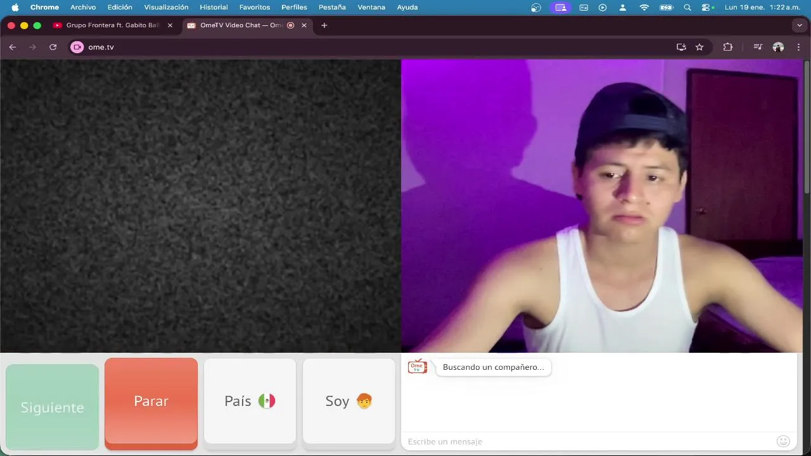Reload the ome.tv page
The image size is (811, 456).
click(x=53, y=47)
